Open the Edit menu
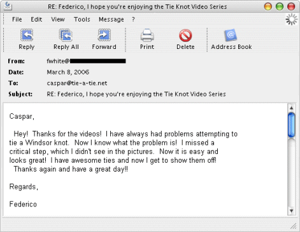 pyautogui.click(x=36, y=20)
